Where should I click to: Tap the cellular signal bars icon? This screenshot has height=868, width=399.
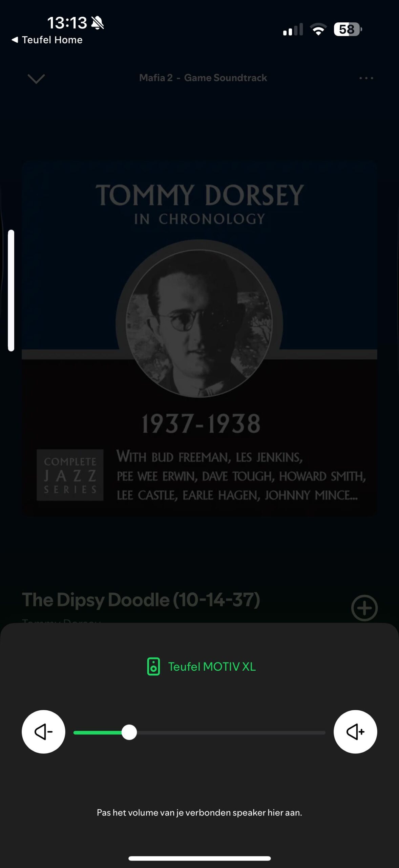point(293,29)
